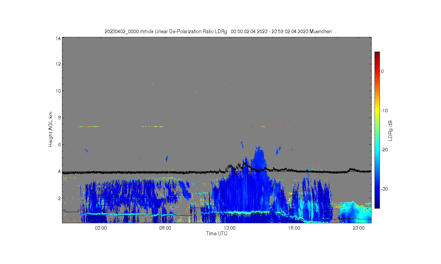Click the height tick label 4
Image resolution: width=441 pixels, height=264 pixels.
(59, 171)
